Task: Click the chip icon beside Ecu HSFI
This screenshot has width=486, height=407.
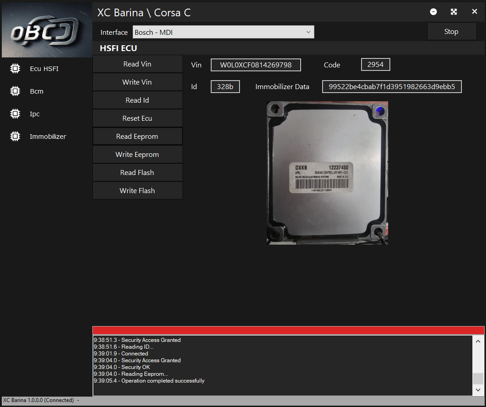Action: [x=15, y=69]
